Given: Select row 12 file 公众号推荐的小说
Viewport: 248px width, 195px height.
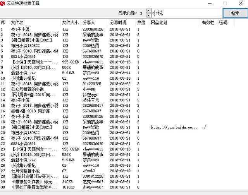Looking at the screenshot, I should click(x=28, y=89).
